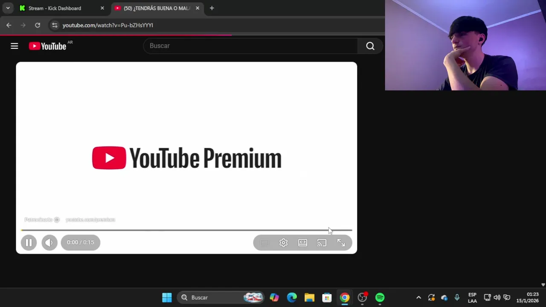Image resolution: width=546 pixels, height=307 pixels.
Task: Toggle the greyed-out subtitles button
Action: point(264,243)
